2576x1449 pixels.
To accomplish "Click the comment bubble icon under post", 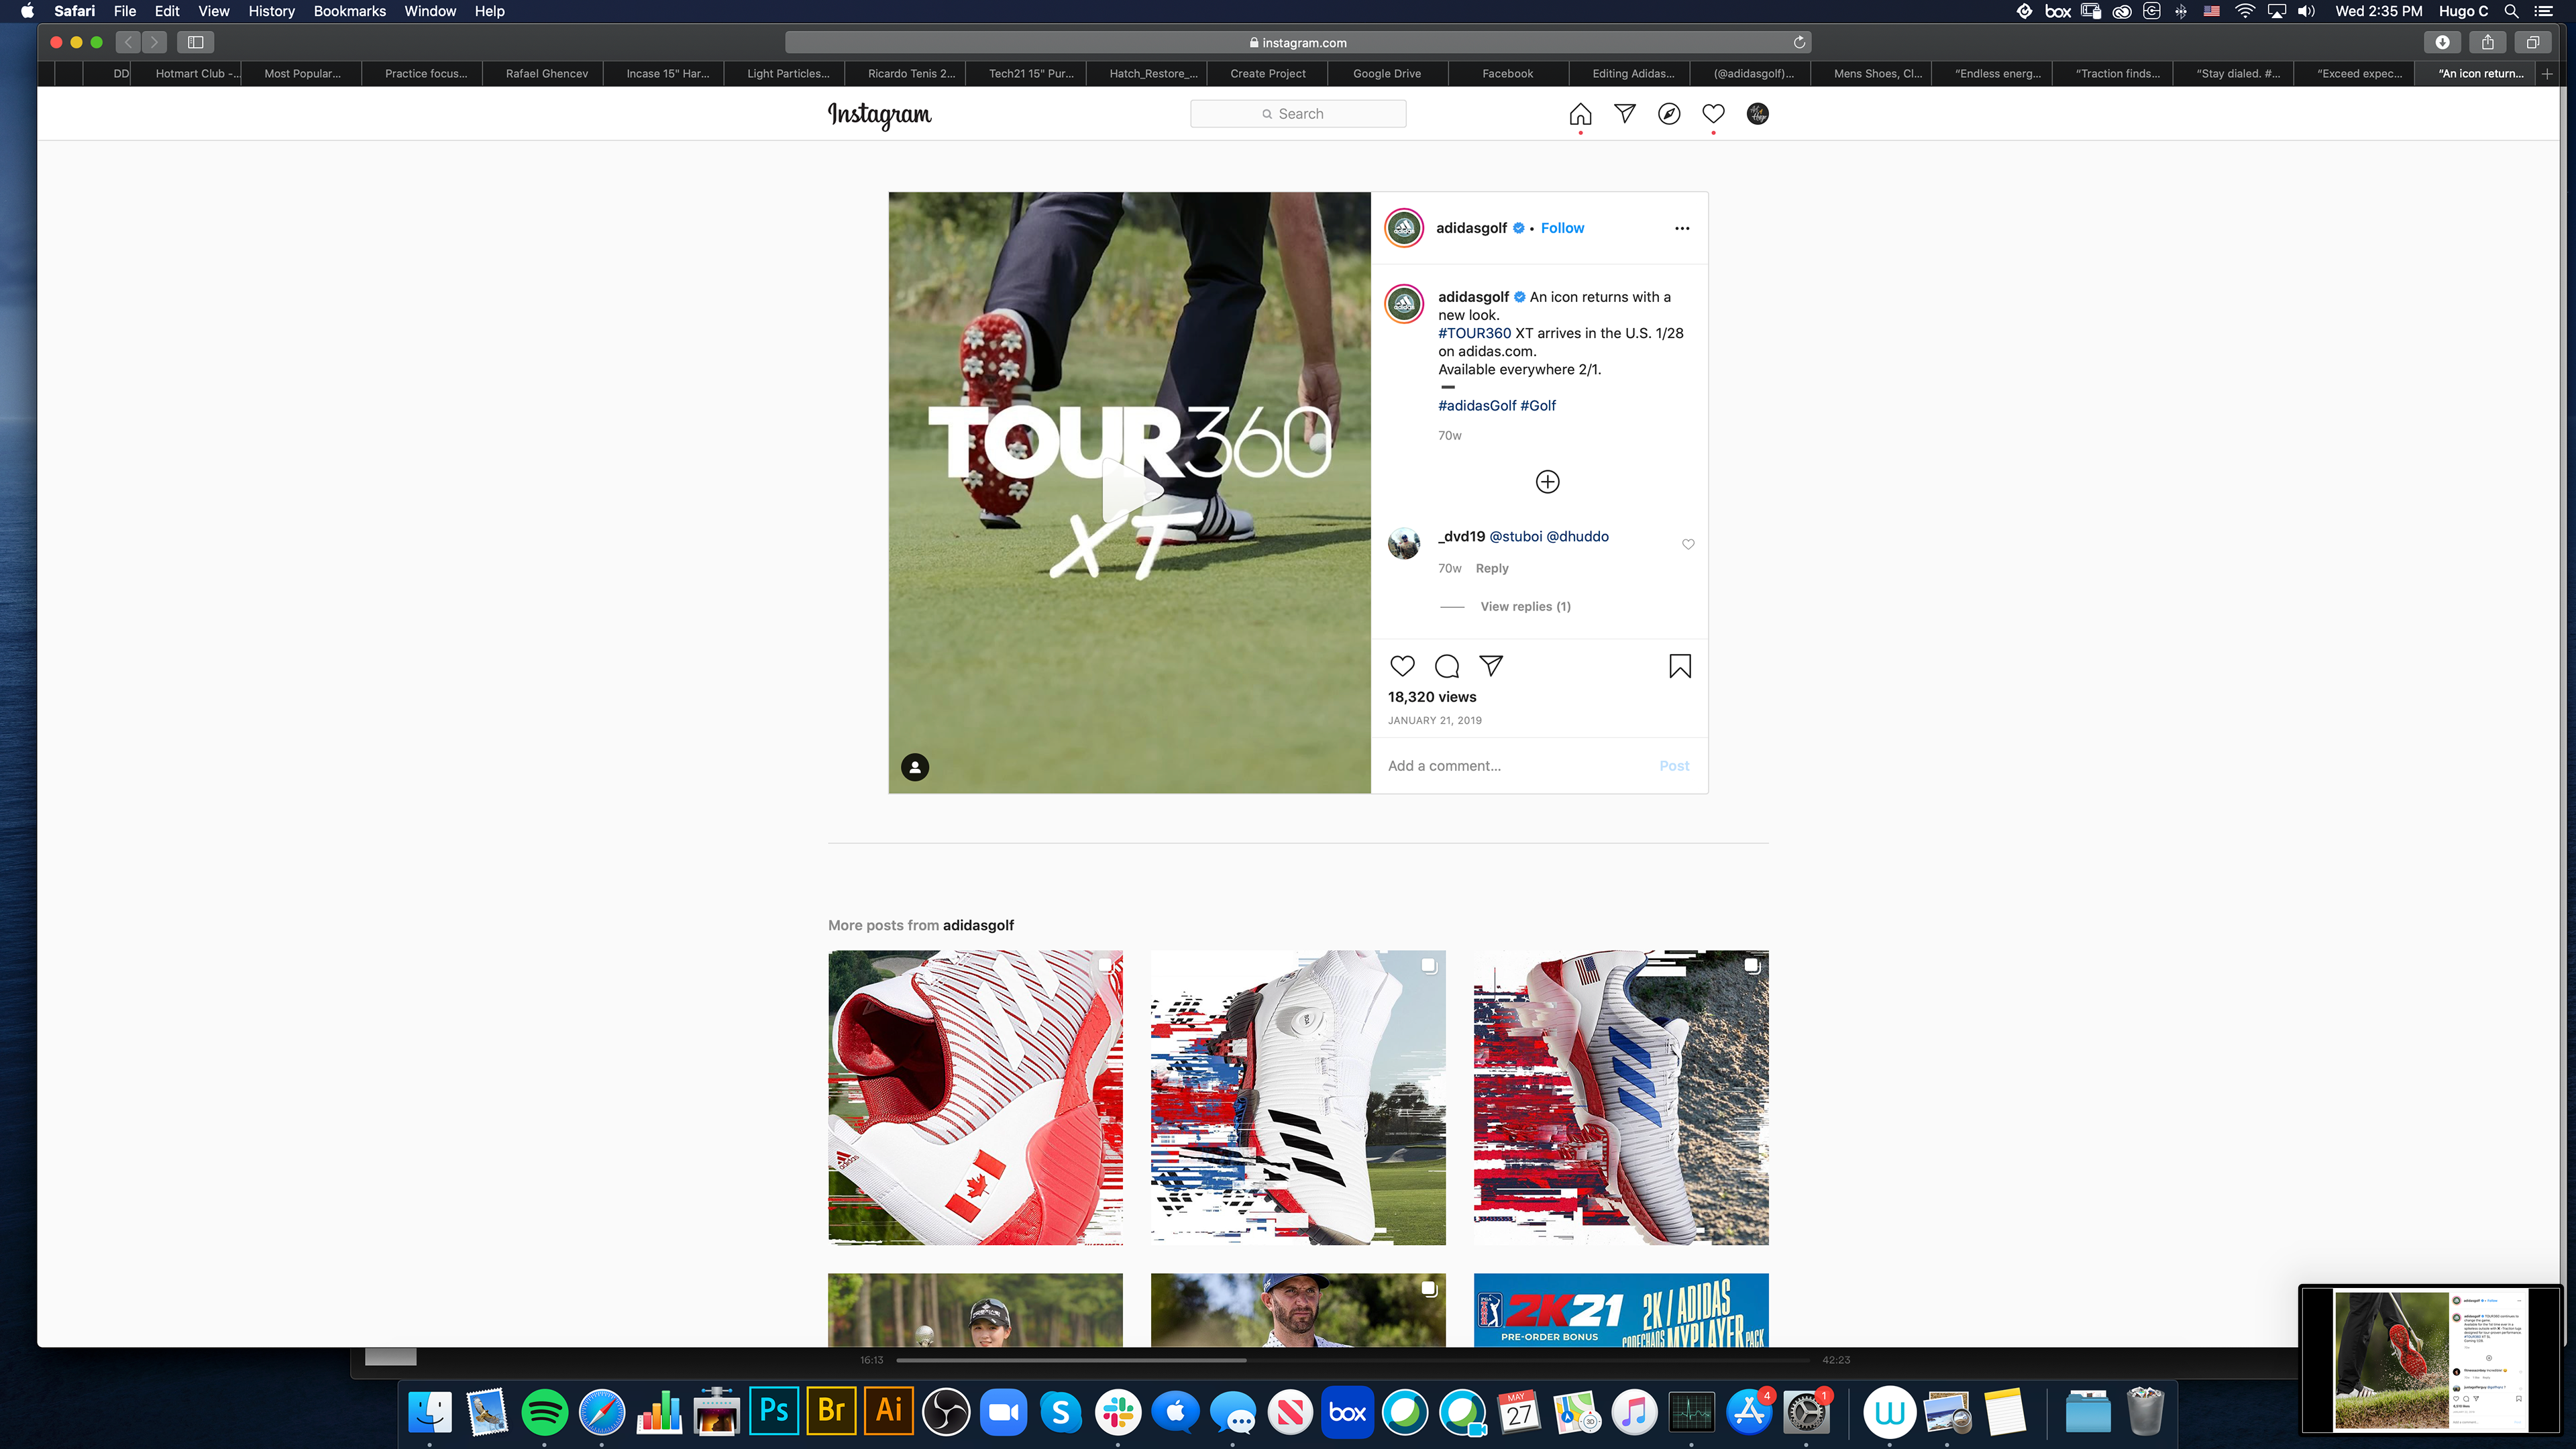I will point(1446,666).
